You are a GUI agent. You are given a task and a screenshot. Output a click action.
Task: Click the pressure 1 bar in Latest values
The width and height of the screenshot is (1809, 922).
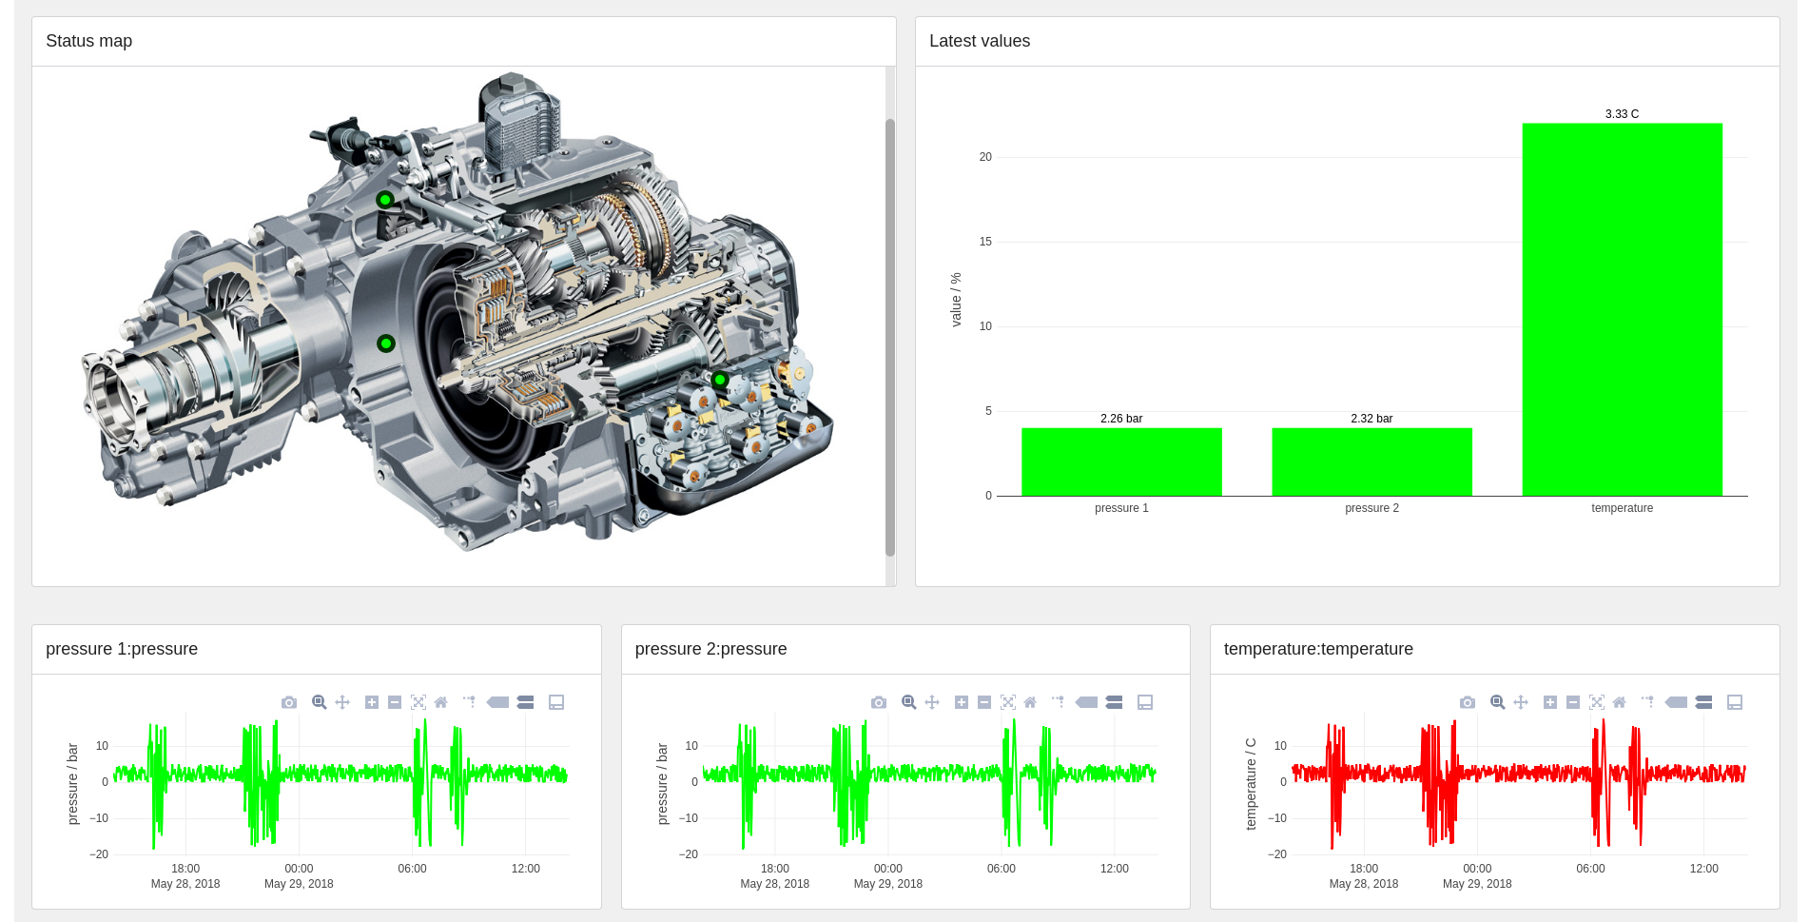click(x=1121, y=461)
